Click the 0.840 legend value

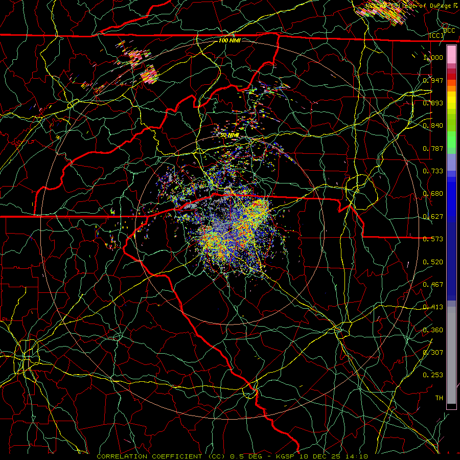pos(433,126)
